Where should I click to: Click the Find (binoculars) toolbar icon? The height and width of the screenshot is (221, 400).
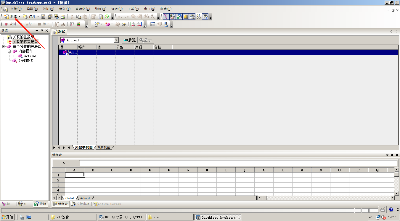coord(146,17)
